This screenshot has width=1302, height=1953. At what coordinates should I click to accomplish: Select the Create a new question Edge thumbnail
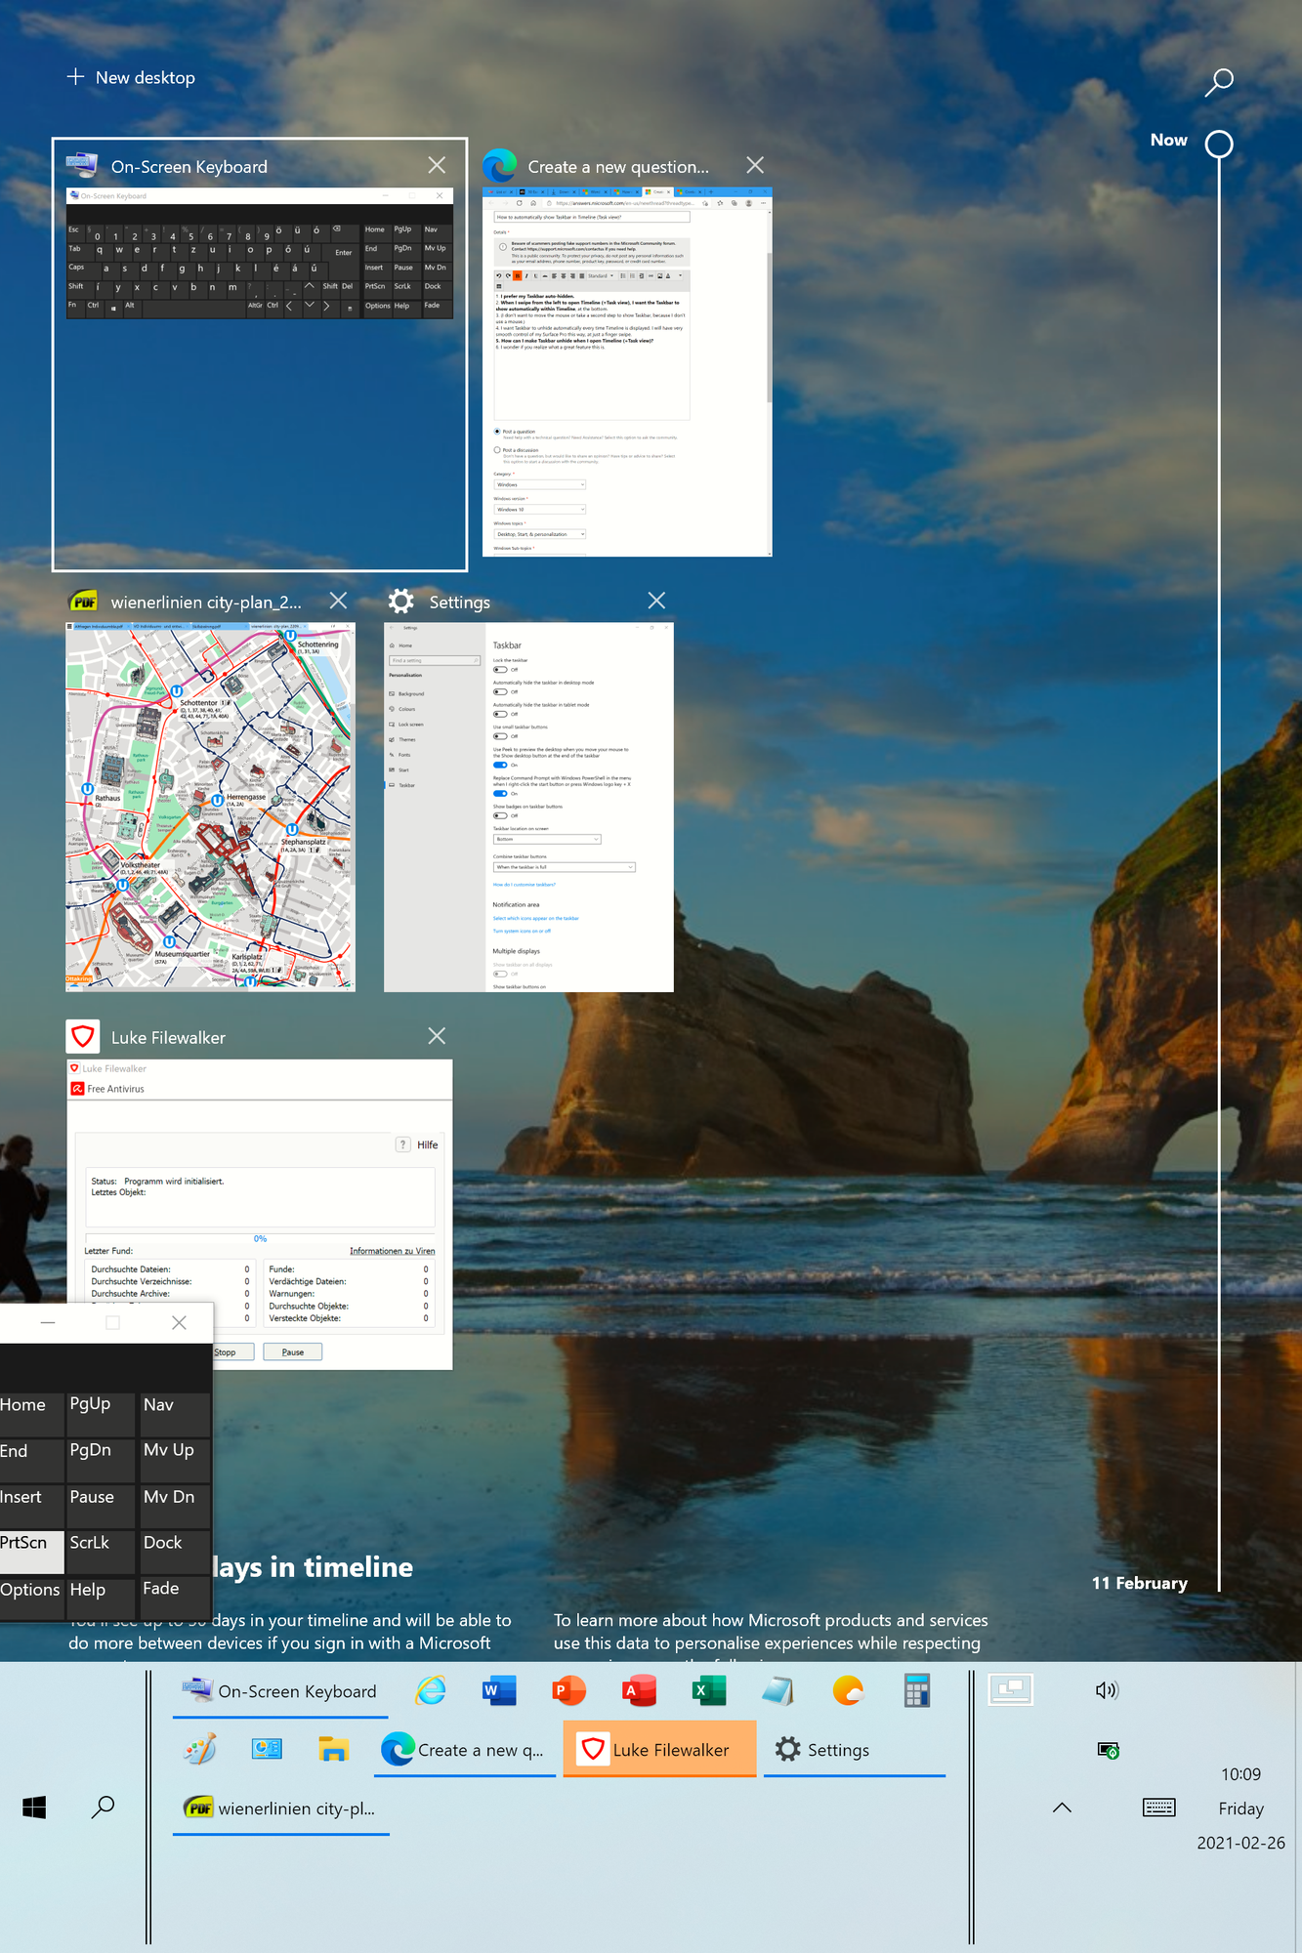627,372
